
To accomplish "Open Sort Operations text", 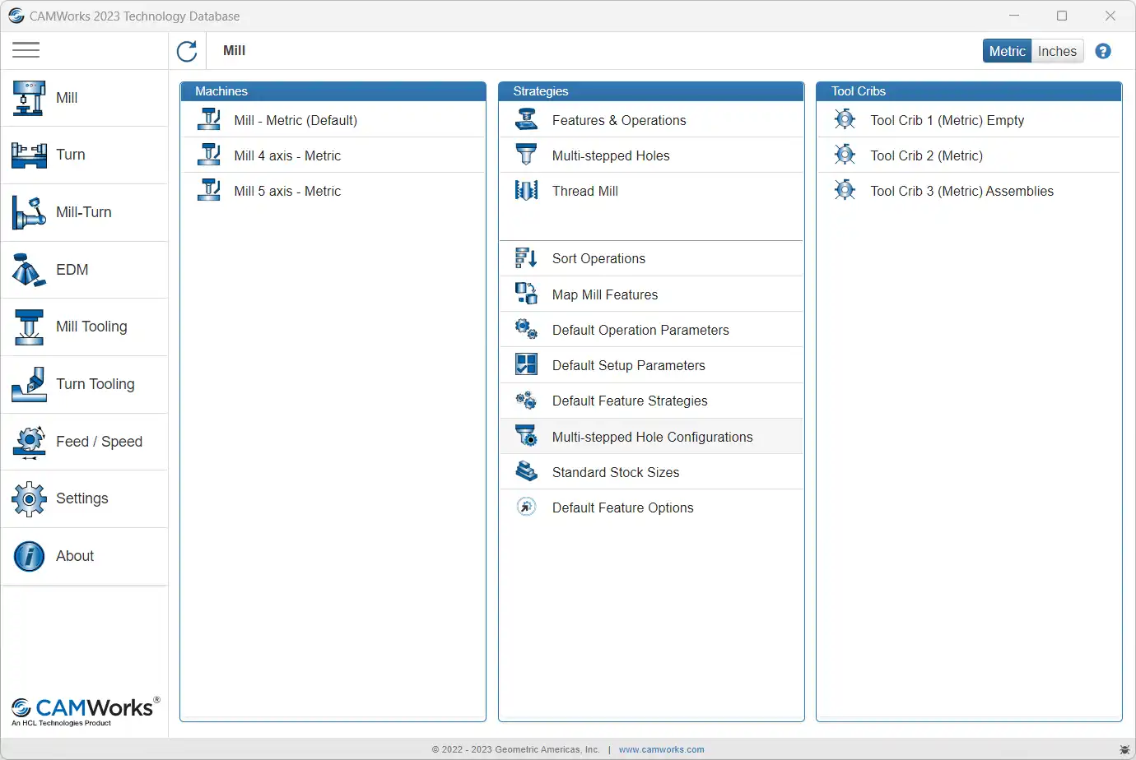I will (x=598, y=258).
